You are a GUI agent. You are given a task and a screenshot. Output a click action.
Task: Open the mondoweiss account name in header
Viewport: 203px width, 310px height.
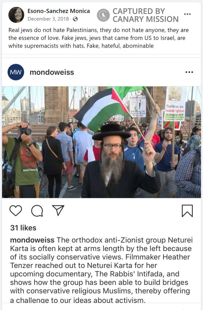(x=52, y=72)
